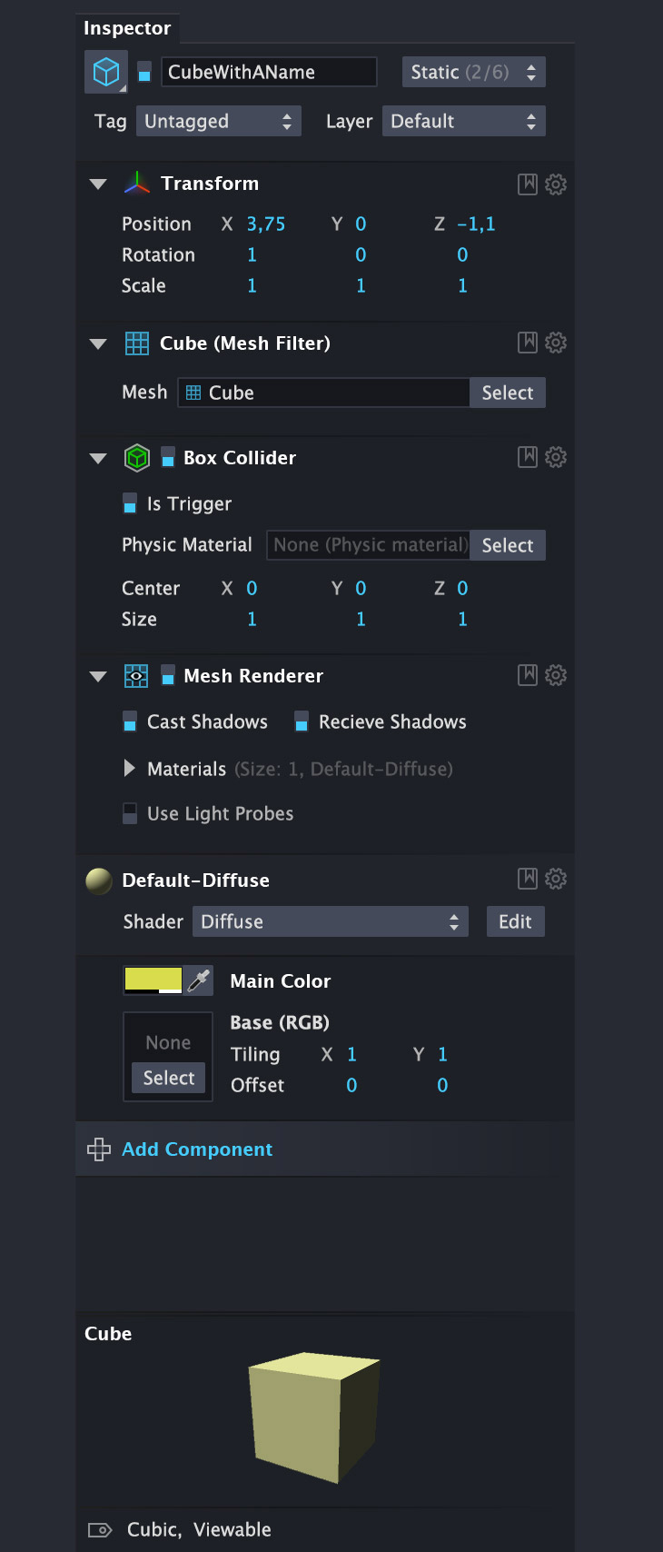The height and width of the screenshot is (1552, 663).
Task: Click the Mesh Filter help bookmark icon
Action: 528,343
